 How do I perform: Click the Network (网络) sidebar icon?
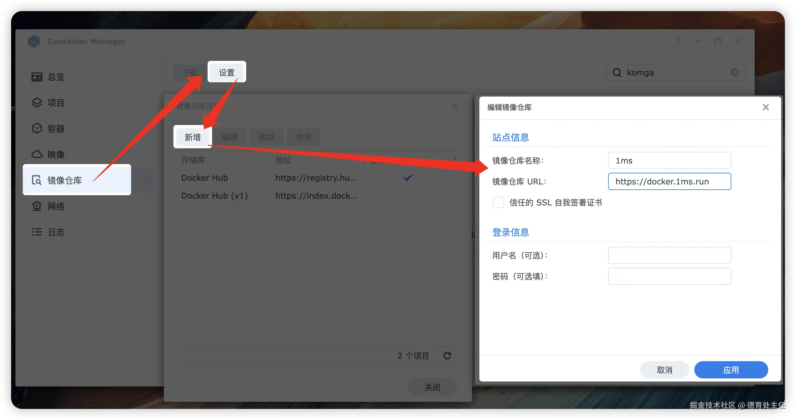coord(37,206)
